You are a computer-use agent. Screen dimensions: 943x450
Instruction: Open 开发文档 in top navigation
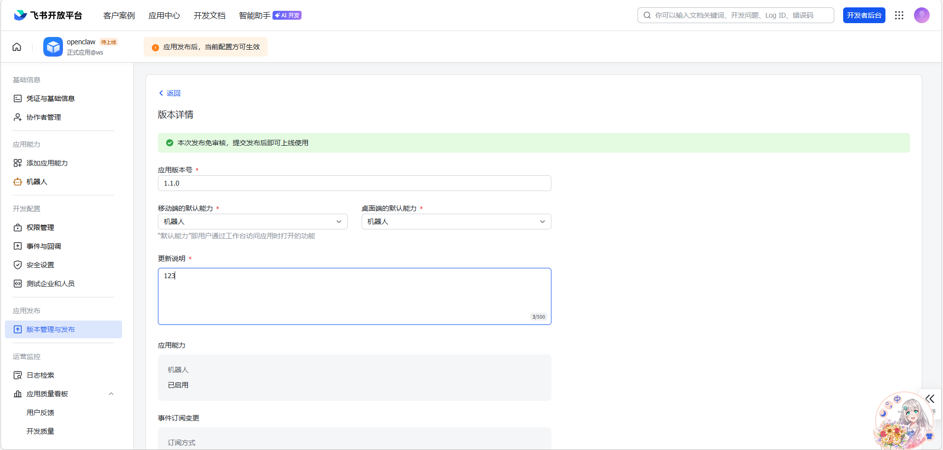coord(209,15)
